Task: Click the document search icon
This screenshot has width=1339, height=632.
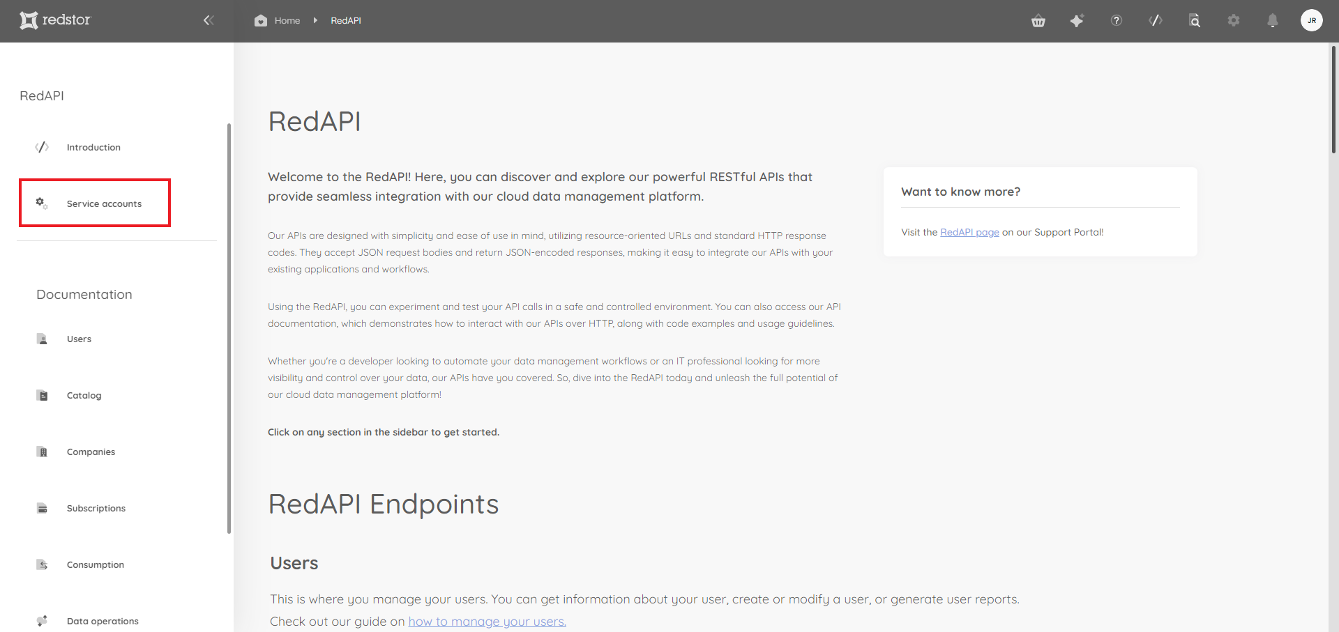Action: pos(1195,20)
